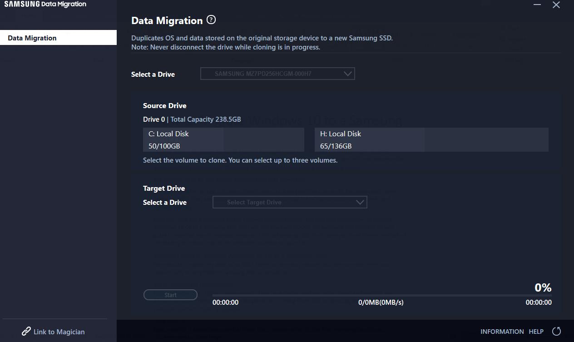Viewport: 574px width, 342px height.
Task: Click the 'Never disconnect the drive' note
Action: coord(226,47)
